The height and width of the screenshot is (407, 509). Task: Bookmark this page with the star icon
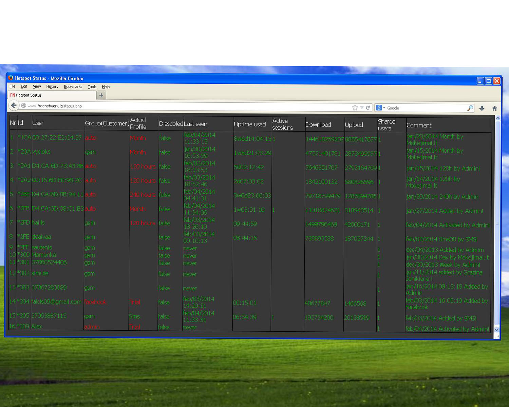coord(355,108)
